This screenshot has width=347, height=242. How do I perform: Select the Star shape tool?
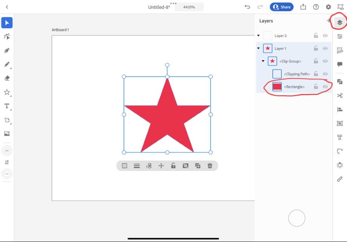pyautogui.click(x=7, y=92)
